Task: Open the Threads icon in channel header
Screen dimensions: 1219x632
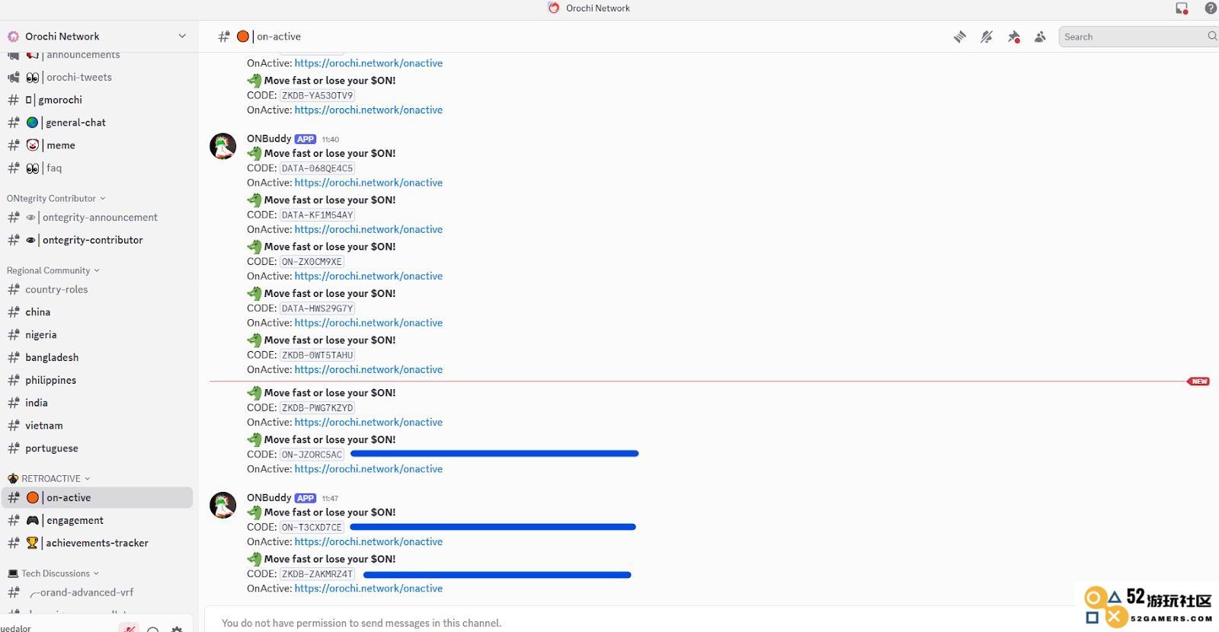Action: pos(960,37)
